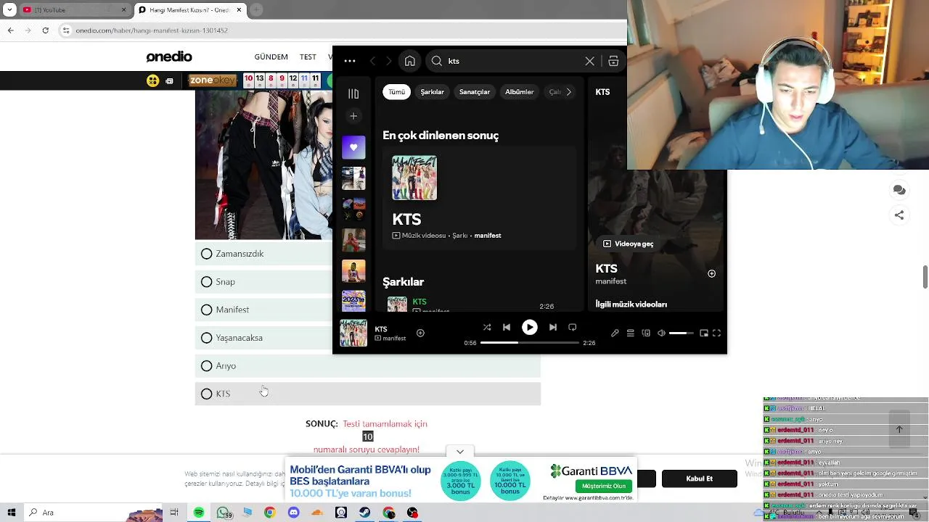Open the Liked Songs heart playlist
The height and width of the screenshot is (522, 929).
353,147
